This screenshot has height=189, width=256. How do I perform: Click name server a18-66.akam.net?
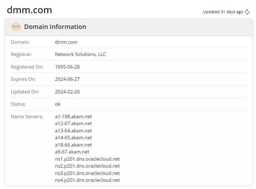click(72, 145)
